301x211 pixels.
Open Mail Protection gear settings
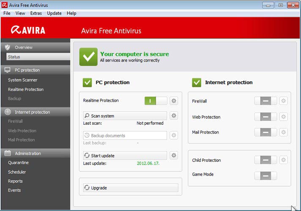[283, 133]
